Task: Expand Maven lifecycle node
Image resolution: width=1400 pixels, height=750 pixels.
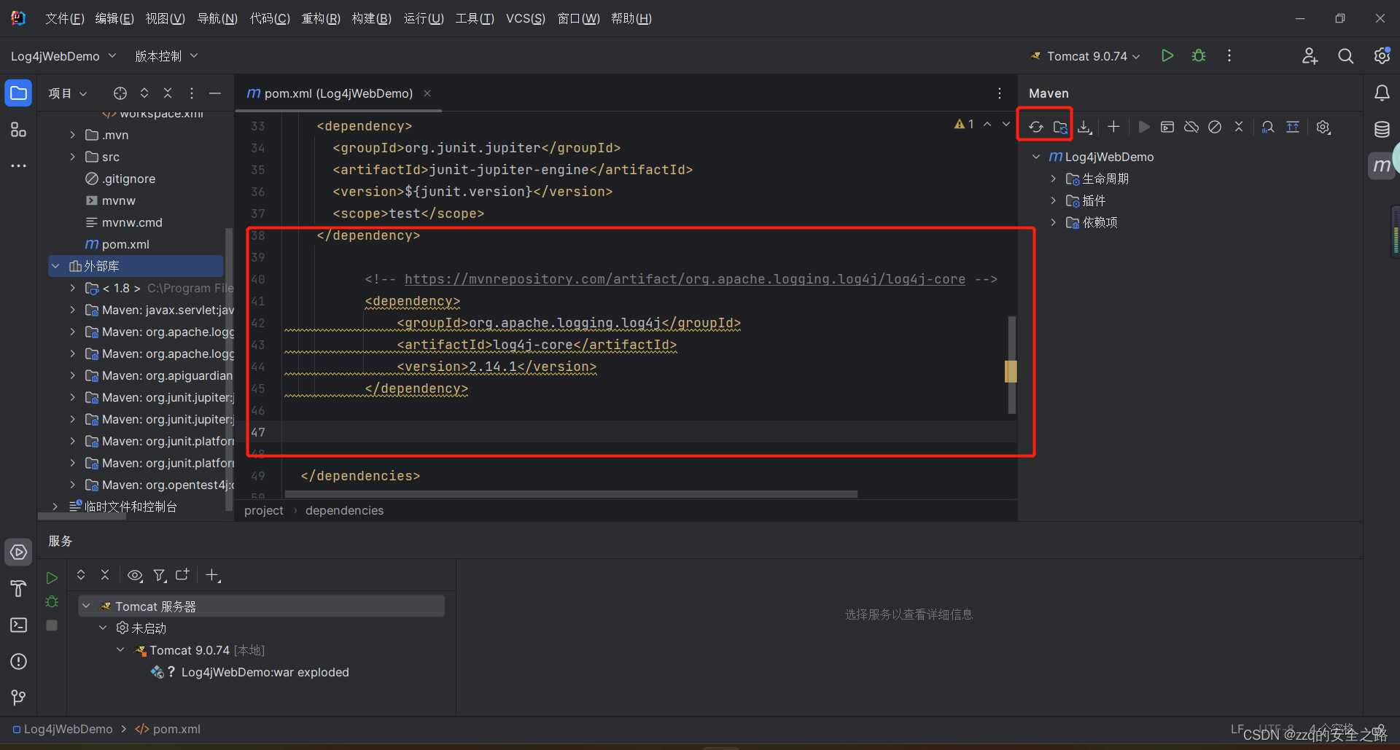Action: (x=1053, y=179)
